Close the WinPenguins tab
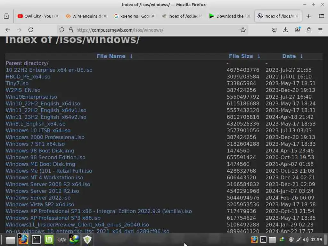This screenshot has width=328, height=246. click(105, 16)
